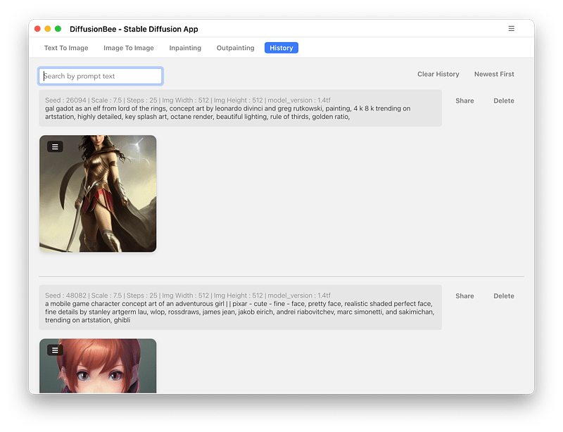Viewport: 563px width, 432px height.
Task: Open the elf warrior generated image thumbnail
Action: click(x=98, y=193)
